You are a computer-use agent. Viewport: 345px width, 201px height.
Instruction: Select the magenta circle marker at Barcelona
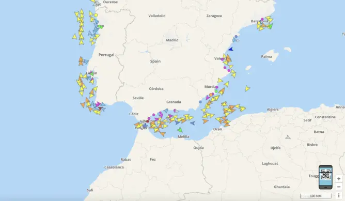pyautogui.click(x=262, y=19)
